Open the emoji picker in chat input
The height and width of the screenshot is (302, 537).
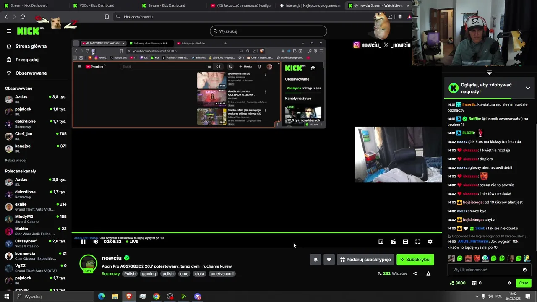click(524, 270)
